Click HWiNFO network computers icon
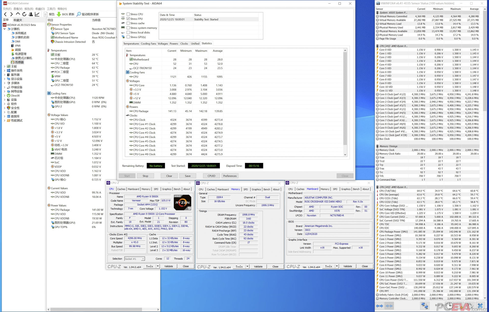 (424, 306)
